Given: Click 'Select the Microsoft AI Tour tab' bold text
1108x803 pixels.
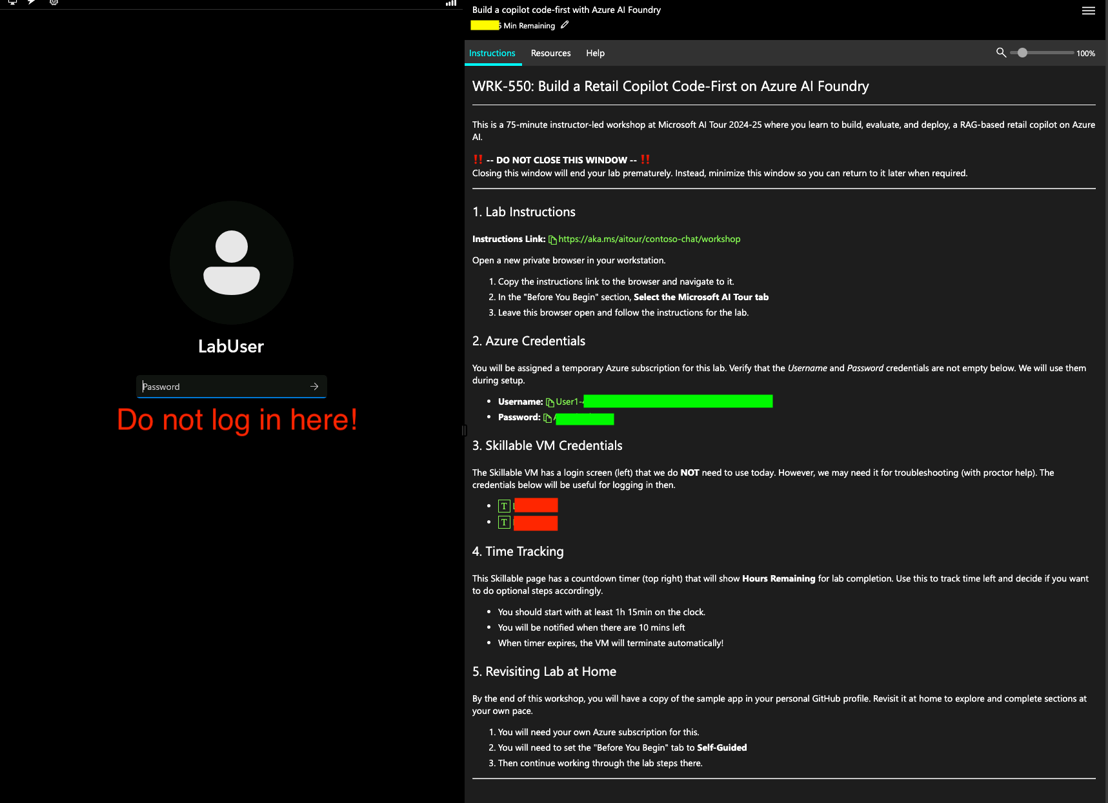Looking at the screenshot, I should [x=701, y=298].
